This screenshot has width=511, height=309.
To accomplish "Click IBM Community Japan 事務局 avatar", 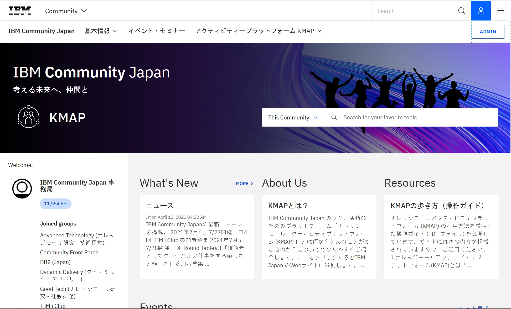I will click(x=22, y=188).
